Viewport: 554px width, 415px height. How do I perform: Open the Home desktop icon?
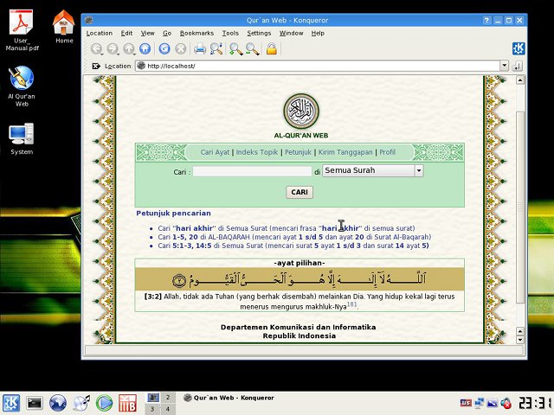click(x=64, y=27)
